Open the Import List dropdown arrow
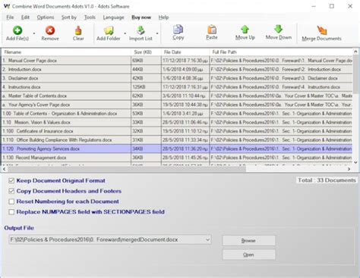 pos(157,33)
